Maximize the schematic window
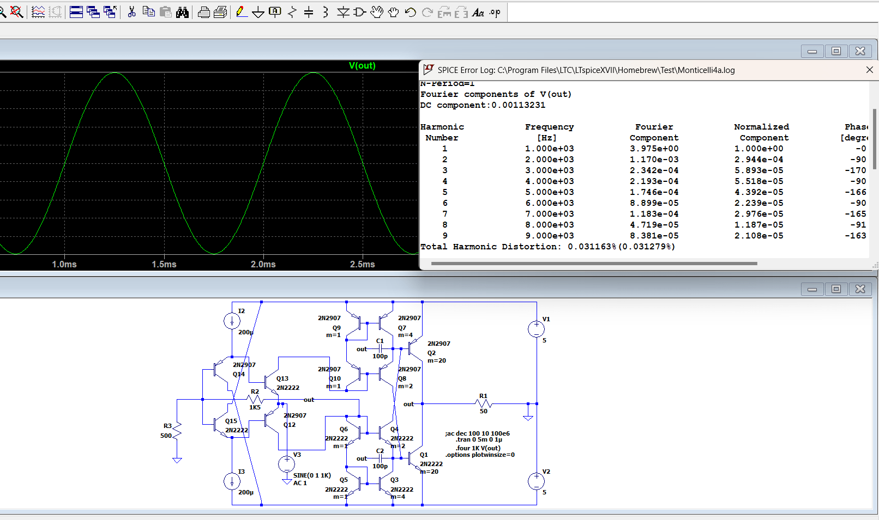Viewport: 879px width, 520px height. pyautogui.click(x=836, y=289)
